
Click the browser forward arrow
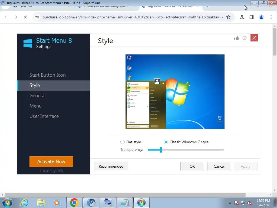click(x=16, y=17)
